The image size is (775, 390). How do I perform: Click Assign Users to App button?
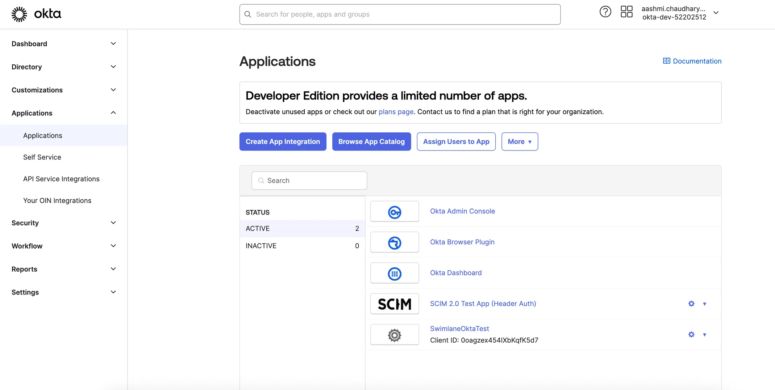point(456,141)
